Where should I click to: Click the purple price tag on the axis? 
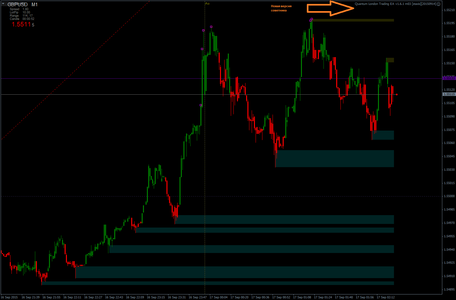[x=449, y=78]
